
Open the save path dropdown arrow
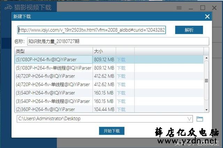tap(189, 119)
